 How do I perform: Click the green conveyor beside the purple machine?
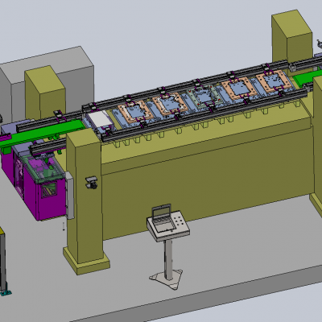pos(42,133)
